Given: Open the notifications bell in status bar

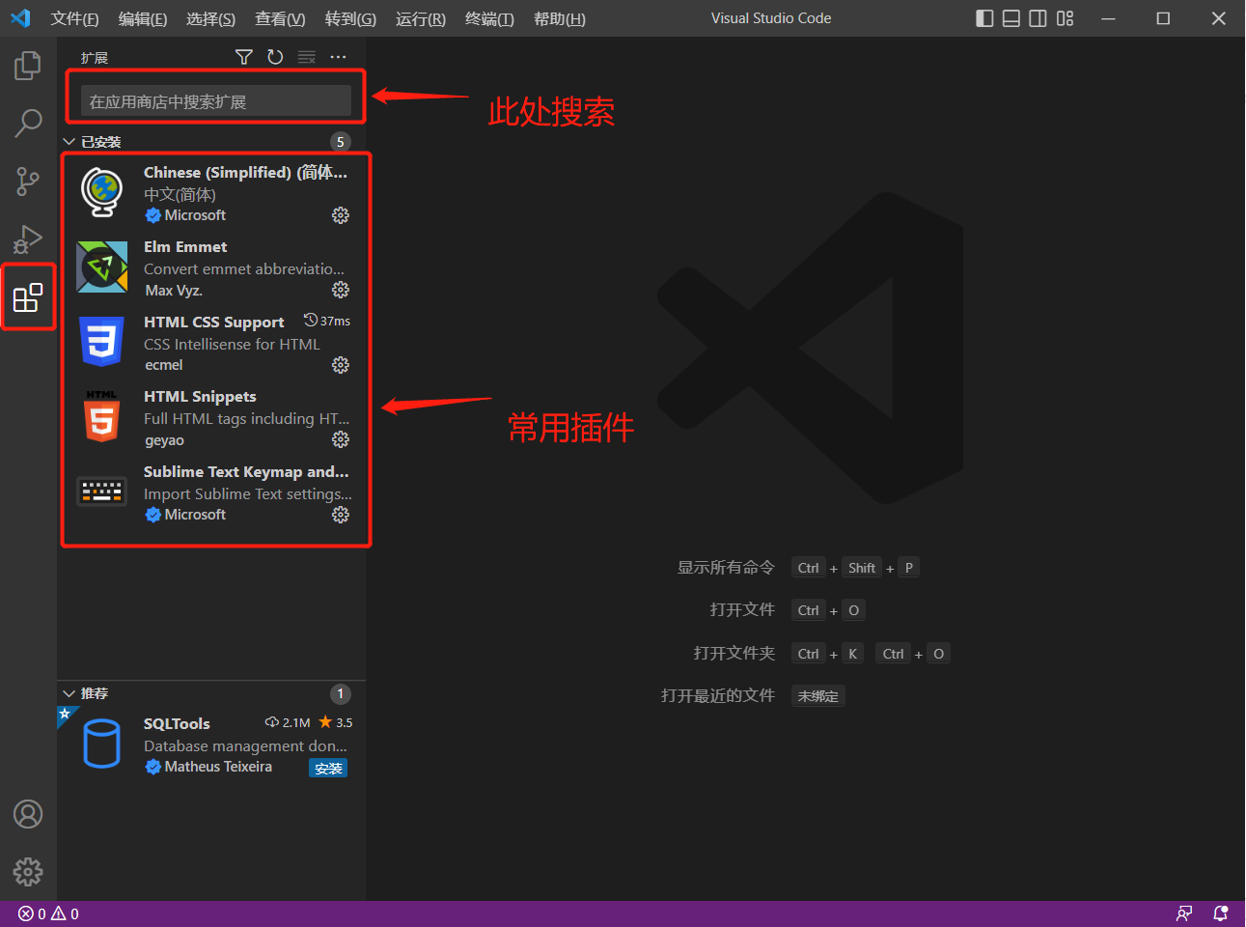Looking at the screenshot, I should click(x=1221, y=913).
